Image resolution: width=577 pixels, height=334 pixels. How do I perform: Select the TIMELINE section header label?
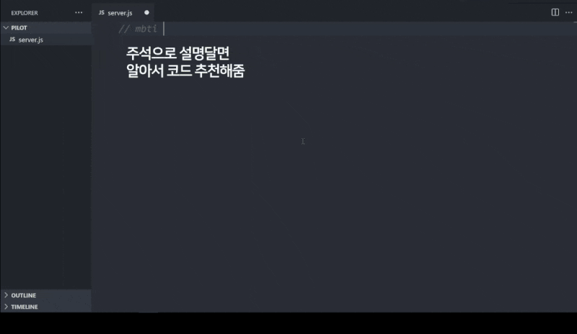click(25, 307)
